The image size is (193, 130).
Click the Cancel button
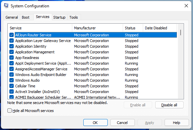[122, 123]
